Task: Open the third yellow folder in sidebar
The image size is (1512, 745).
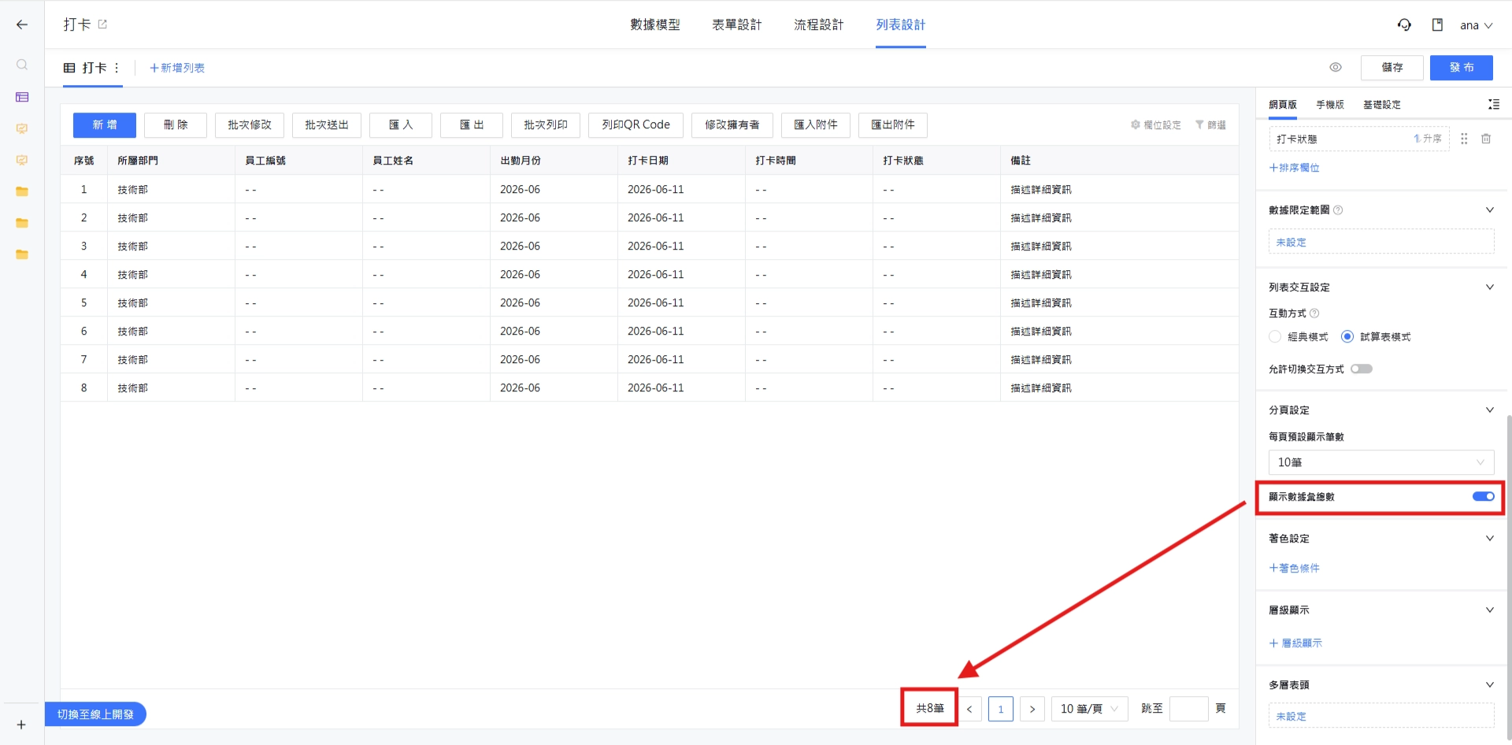Action: pyautogui.click(x=22, y=254)
